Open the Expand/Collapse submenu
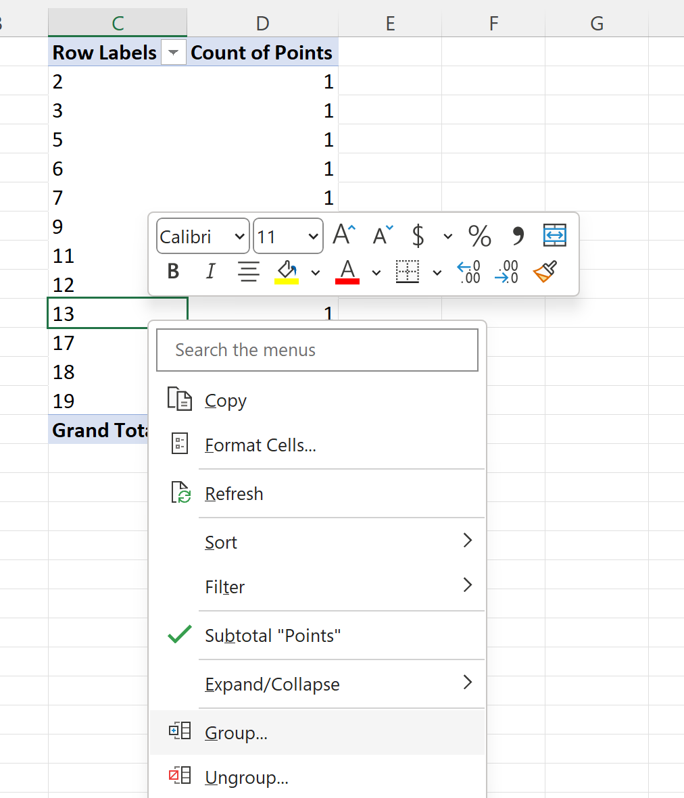This screenshot has width=684, height=798. coord(317,684)
